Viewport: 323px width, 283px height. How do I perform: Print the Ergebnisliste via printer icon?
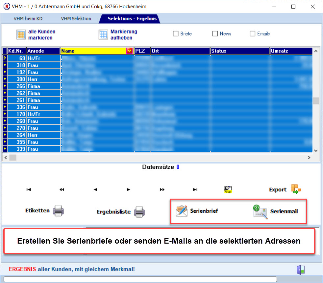[139, 212]
